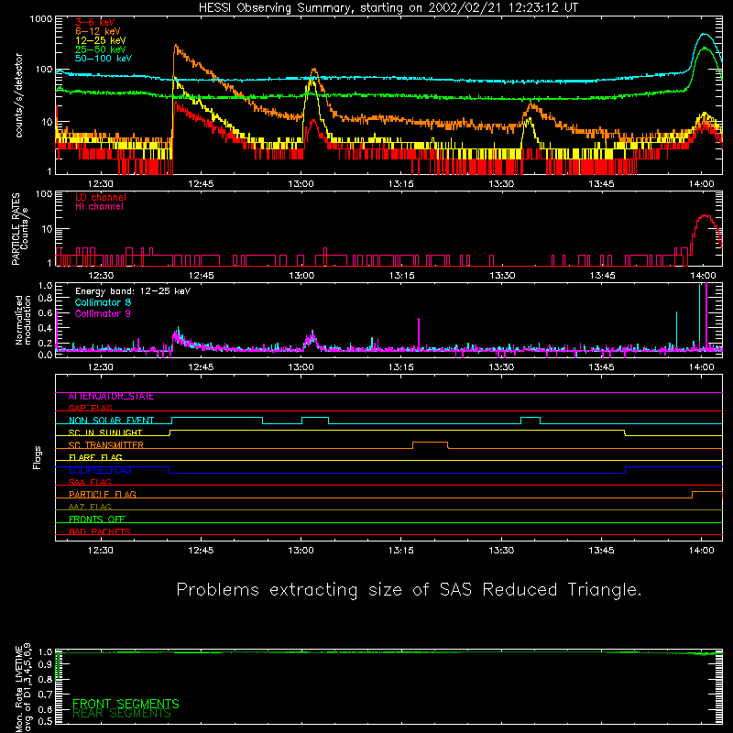The image size is (733, 733).
Task: Click the 13:45 label under modulation plot
Action: (602, 367)
